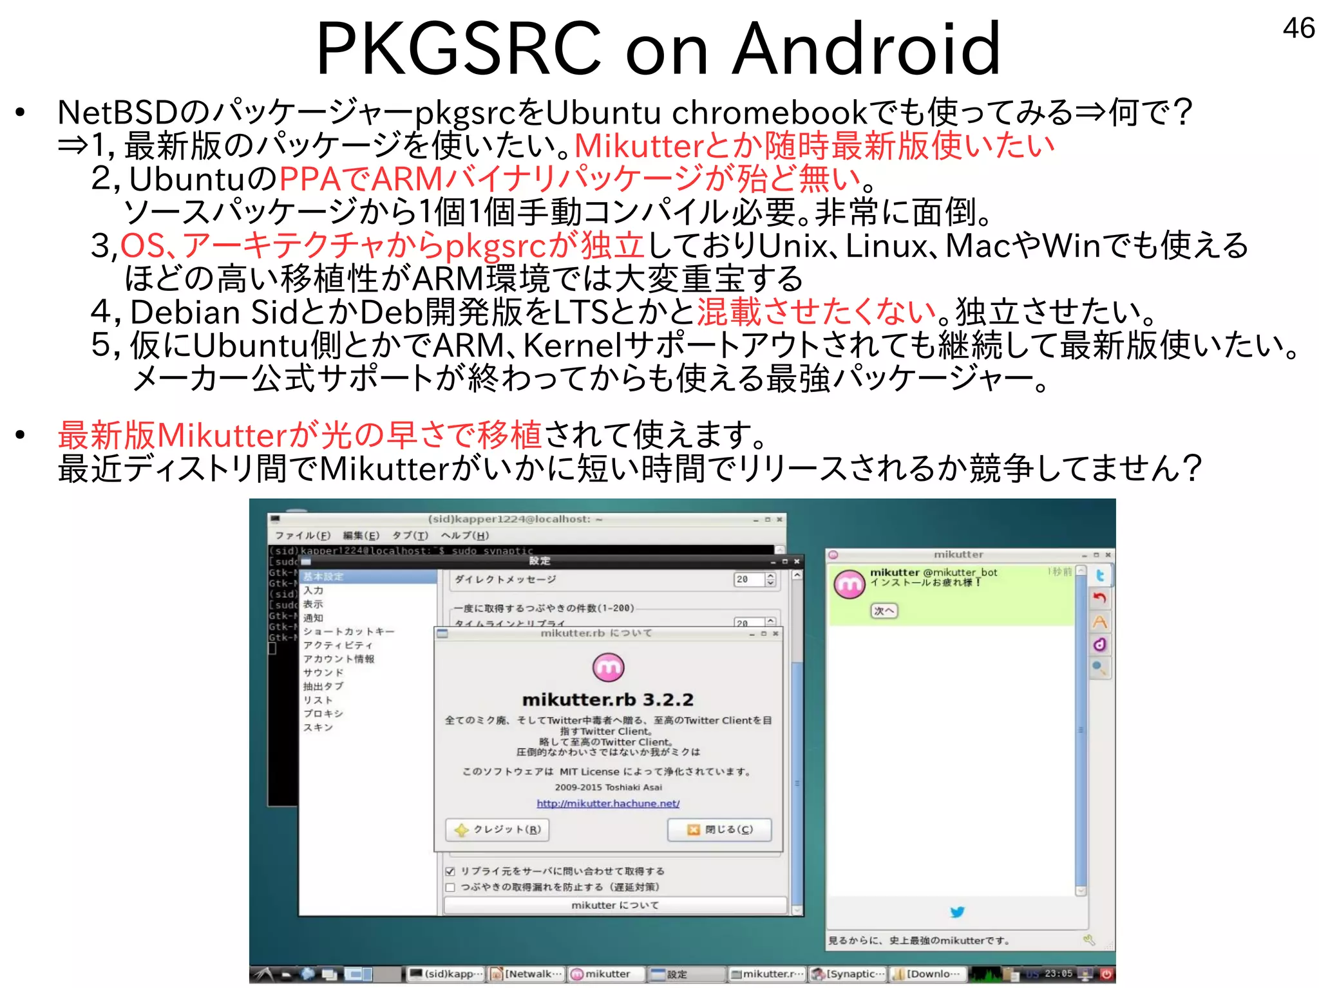
Task: Click the 23:05 clock in the panel
Action: pos(1059,973)
